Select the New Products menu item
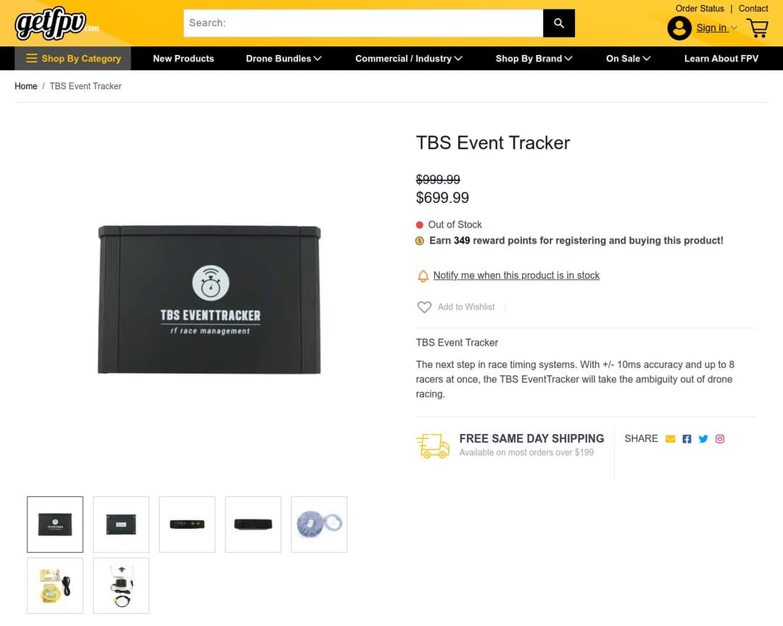The width and height of the screenshot is (783, 626). click(183, 59)
